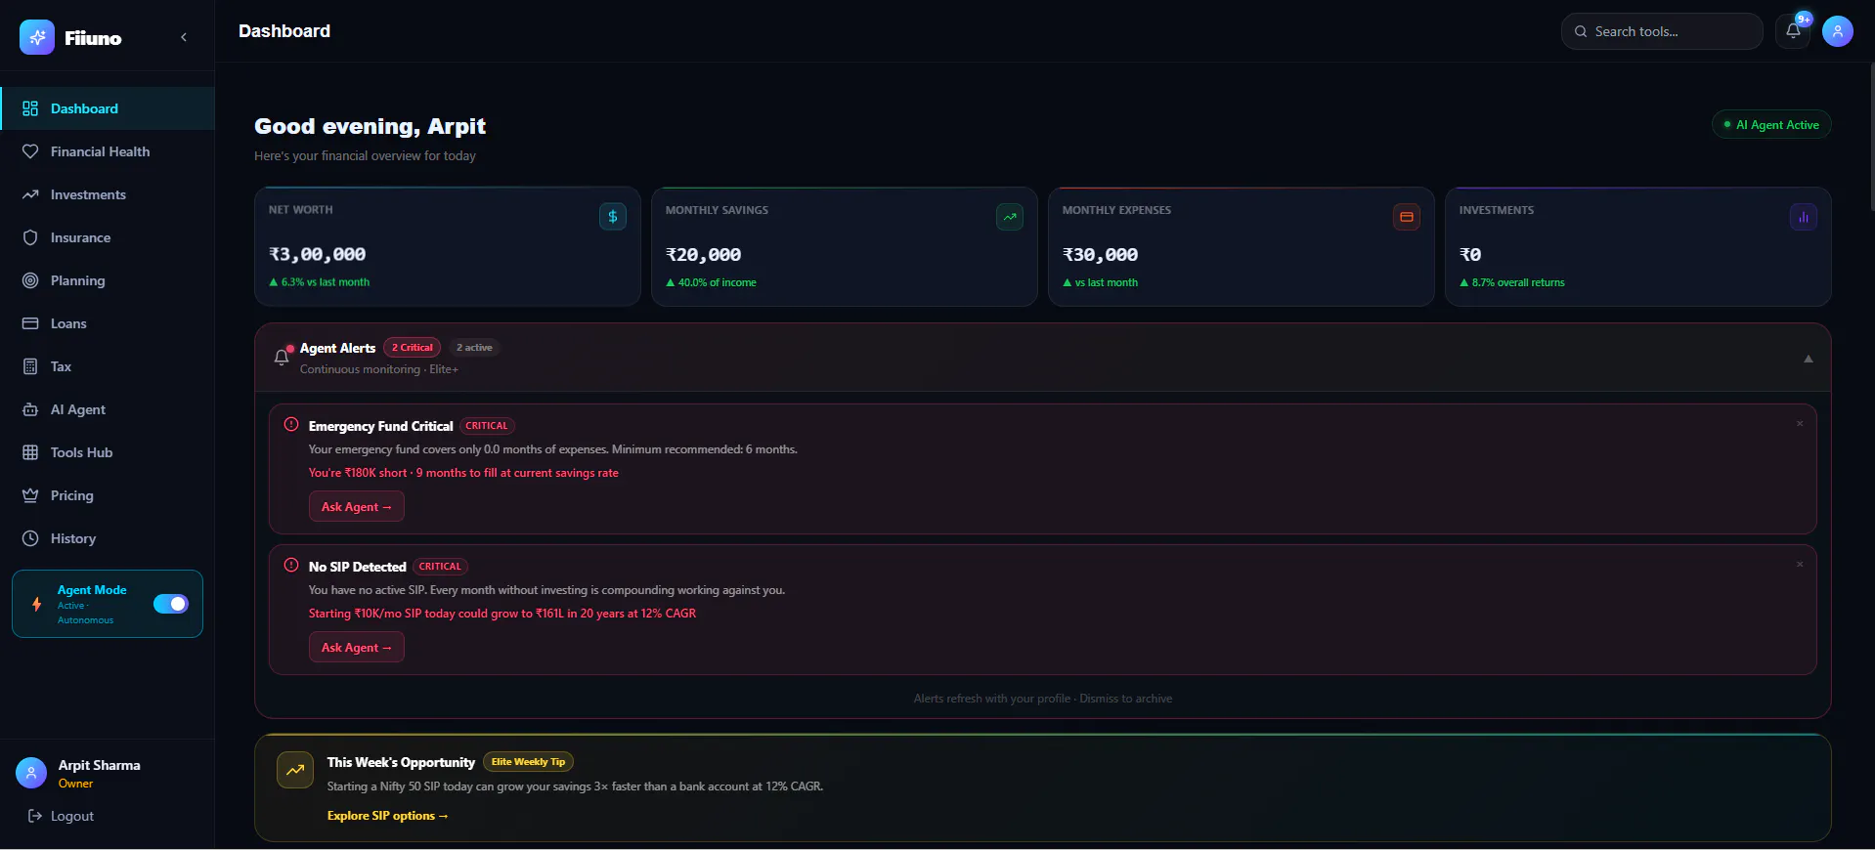
Task: Dismiss the Emergency Fund Critical alert
Action: (x=1800, y=424)
